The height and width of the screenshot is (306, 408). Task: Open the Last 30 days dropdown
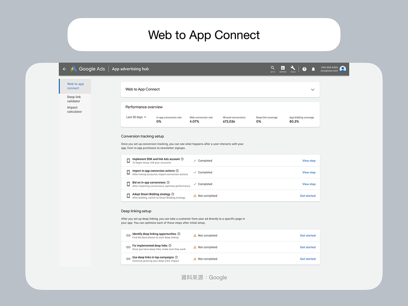point(136,117)
